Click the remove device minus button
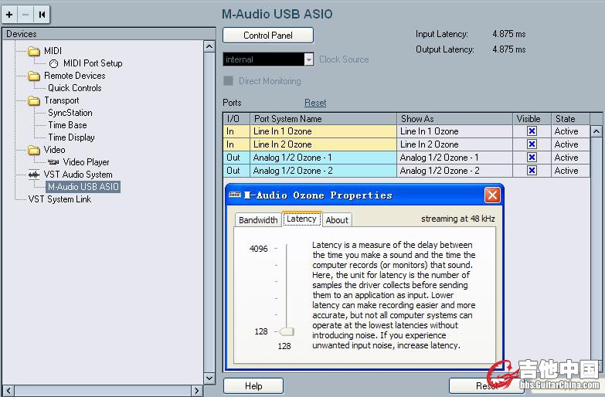The height and width of the screenshot is (397, 605). 25,15
